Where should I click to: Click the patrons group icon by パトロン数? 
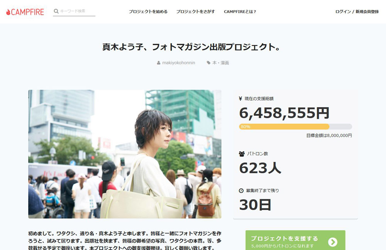click(x=242, y=154)
